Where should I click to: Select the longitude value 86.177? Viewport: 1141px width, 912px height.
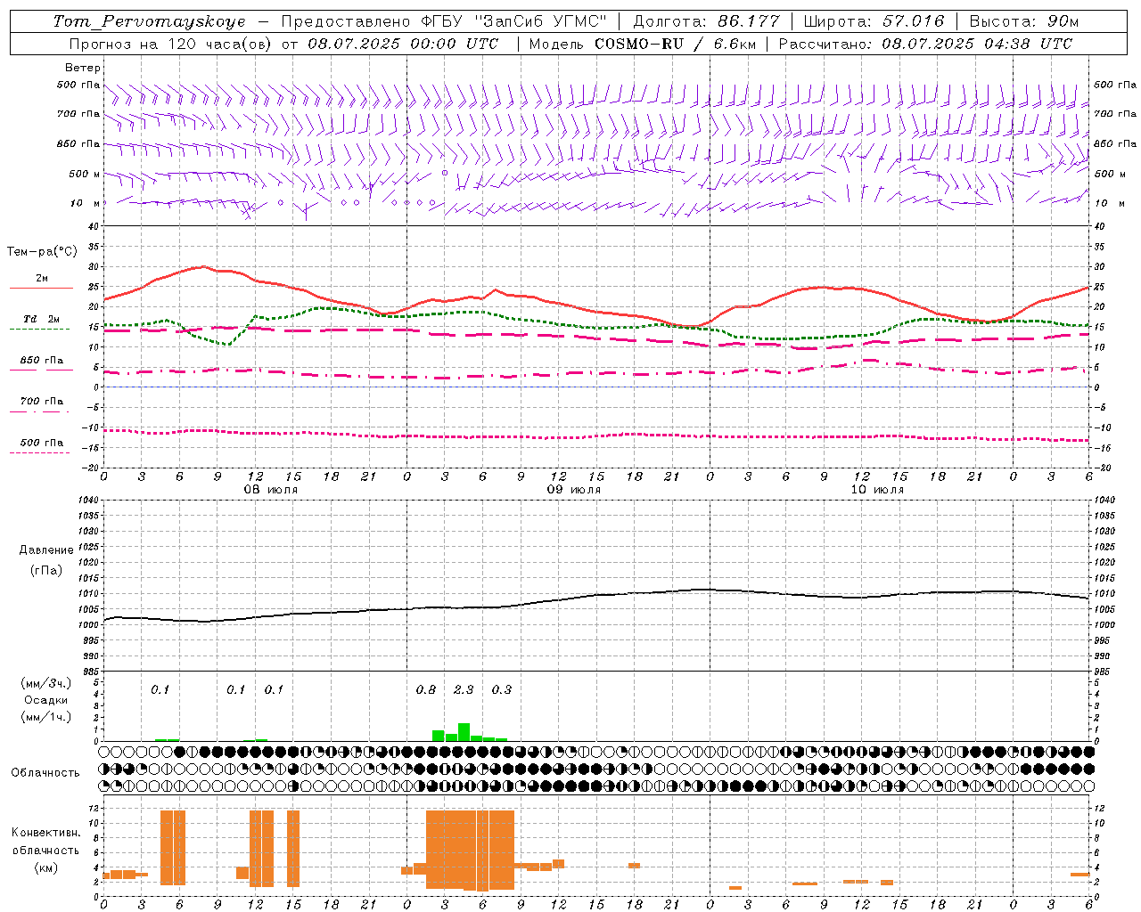(748, 21)
